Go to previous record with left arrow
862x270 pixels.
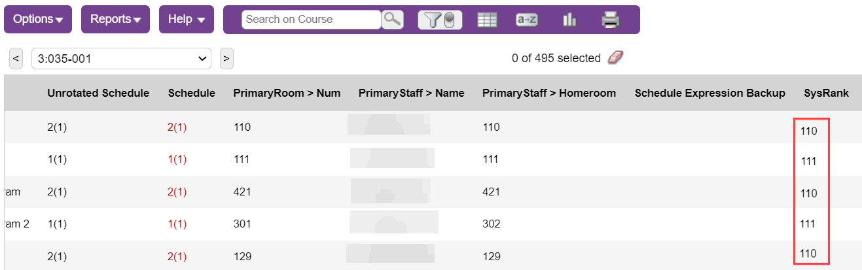click(16, 58)
